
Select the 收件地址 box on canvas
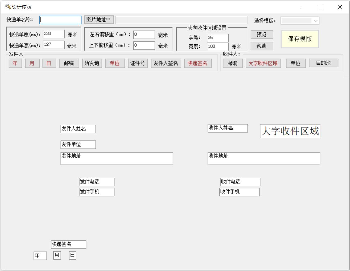point(264,158)
